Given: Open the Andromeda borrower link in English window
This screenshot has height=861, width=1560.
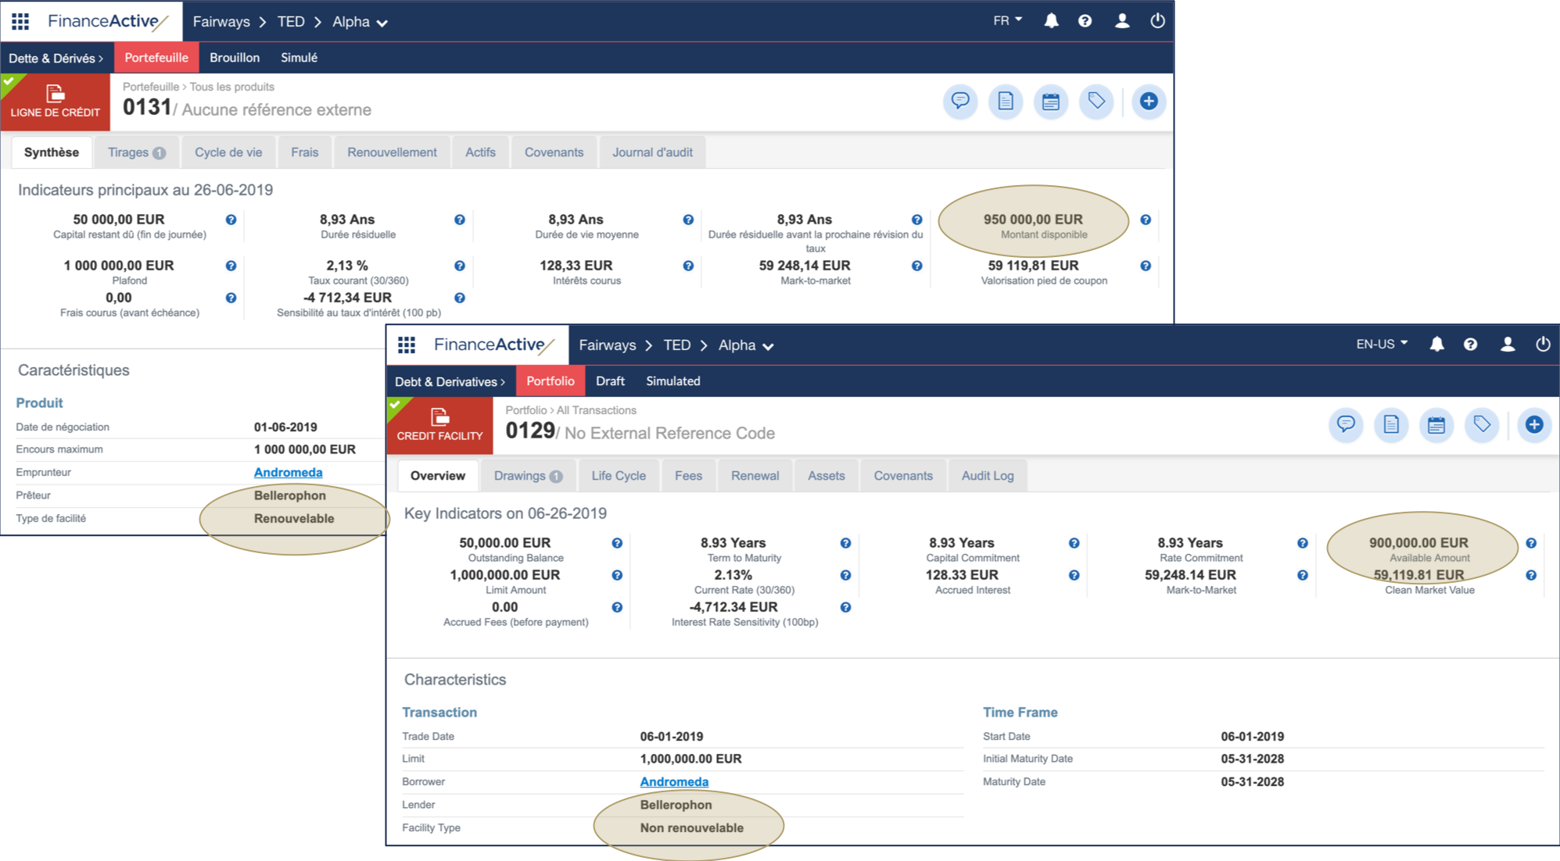Looking at the screenshot, I should click(674, 782).
